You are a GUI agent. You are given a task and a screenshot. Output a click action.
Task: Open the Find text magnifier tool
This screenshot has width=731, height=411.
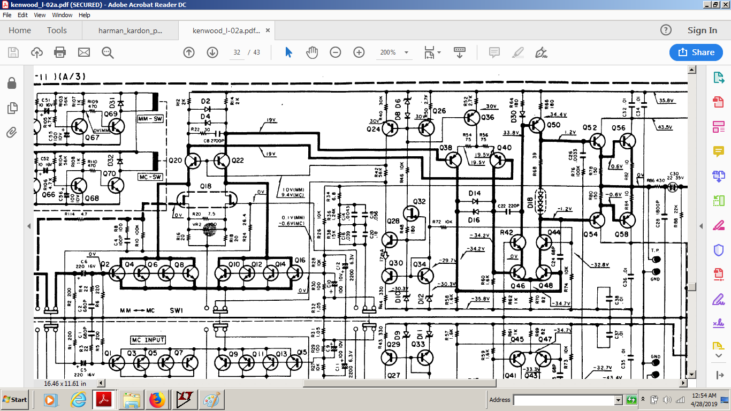click(x=108, y=52)
